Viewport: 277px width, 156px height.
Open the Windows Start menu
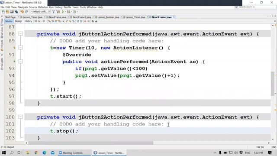(x=4, y=153)
